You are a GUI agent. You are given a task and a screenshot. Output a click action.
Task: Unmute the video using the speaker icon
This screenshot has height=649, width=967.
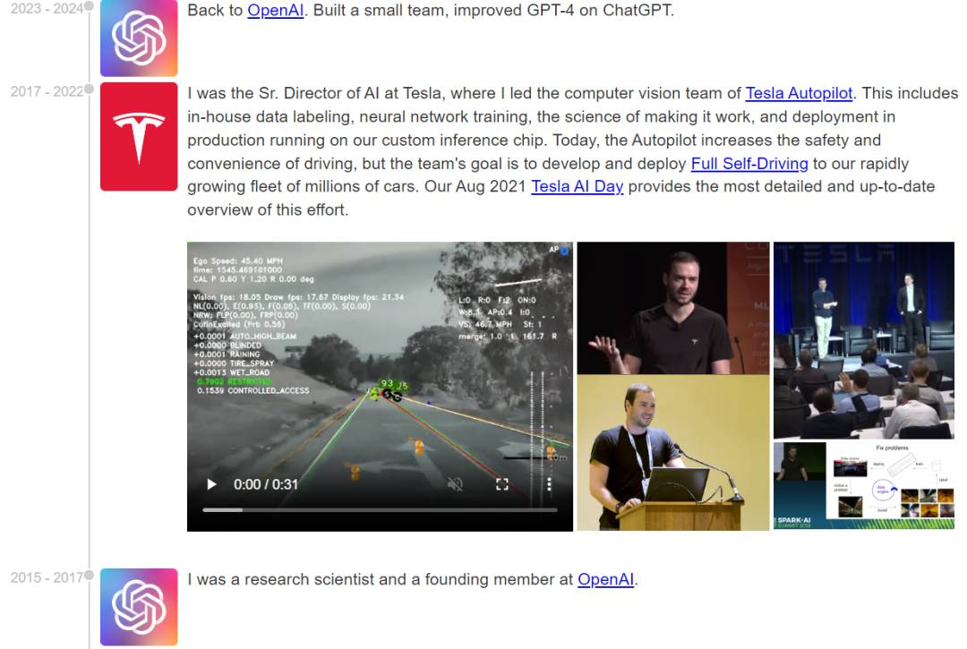(455, 484)
